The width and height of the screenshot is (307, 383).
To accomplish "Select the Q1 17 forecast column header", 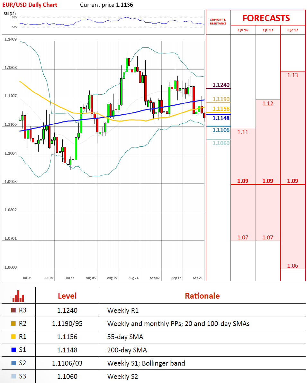I will point(268,30).
